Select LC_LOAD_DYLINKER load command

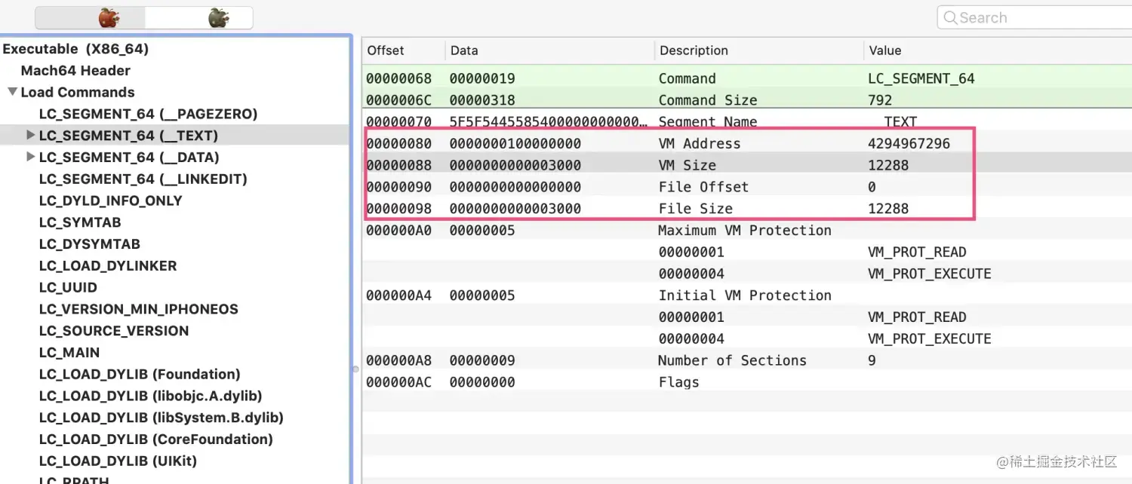[108, 266]
